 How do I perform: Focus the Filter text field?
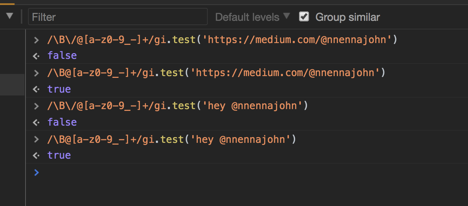[118, 17]
